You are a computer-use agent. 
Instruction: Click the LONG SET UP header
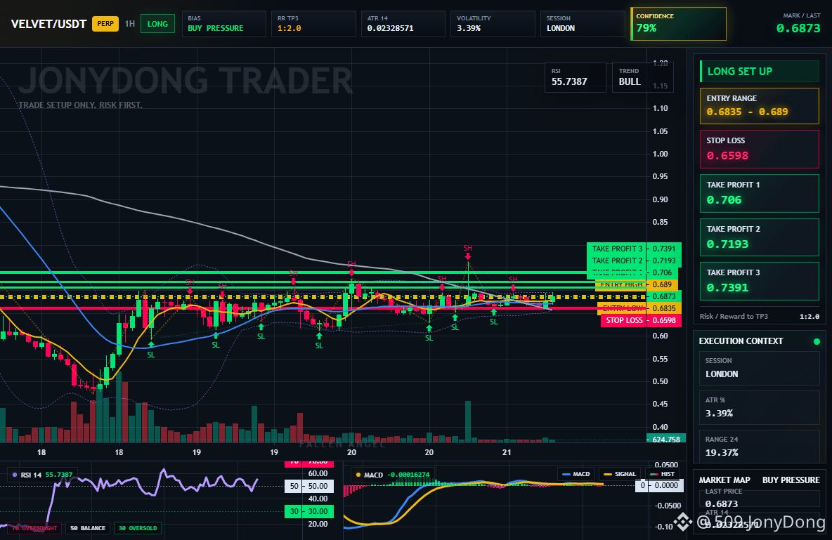pyautogui.click(x=760, y=71)
